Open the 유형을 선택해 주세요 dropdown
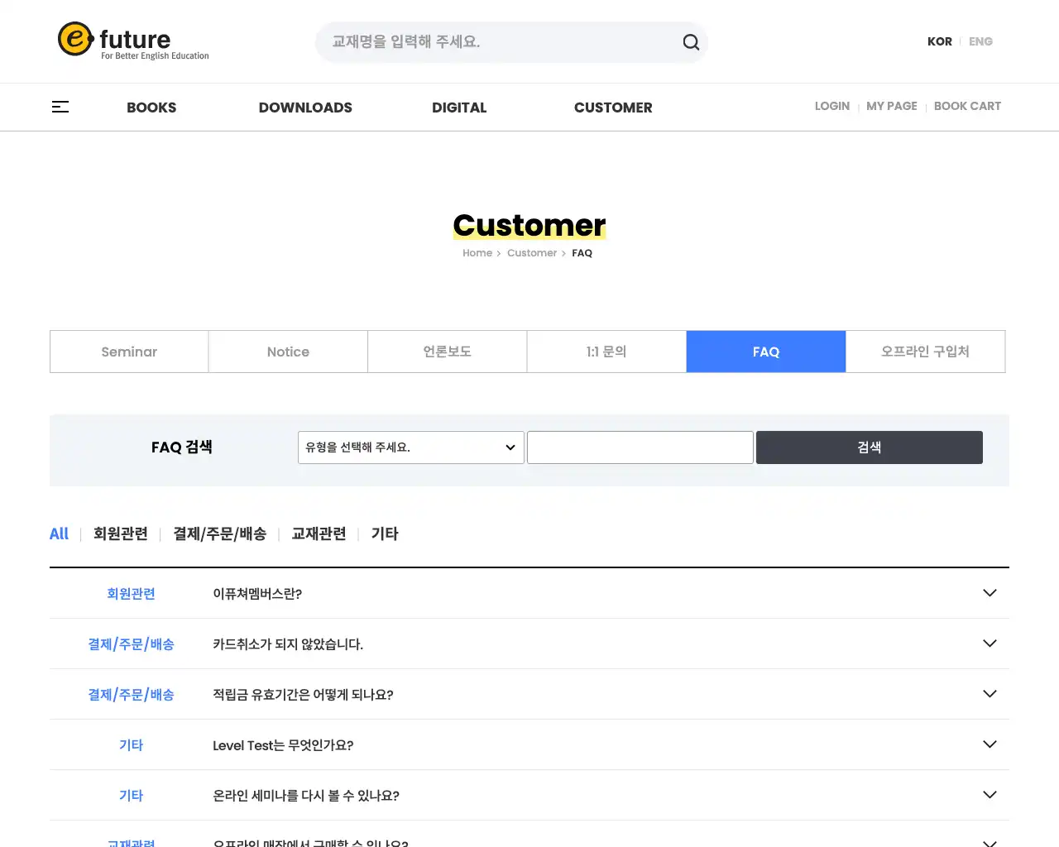Viewport: 1059px width, 847px height. pyautogui.click(x=411, y=447)
